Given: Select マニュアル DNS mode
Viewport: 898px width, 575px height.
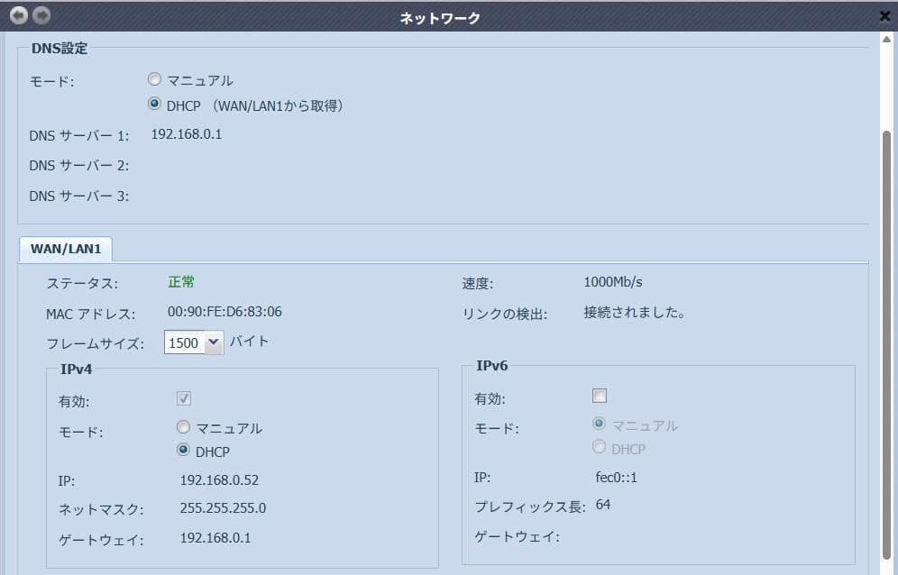Looking at the screenshot, I should click(154, 78).
